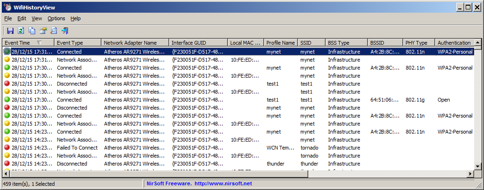This screenshot has width=484, height=190.
Task: Select the red Failed To Connect row icon
Action: pyautogui.click(x=7, y=148)
